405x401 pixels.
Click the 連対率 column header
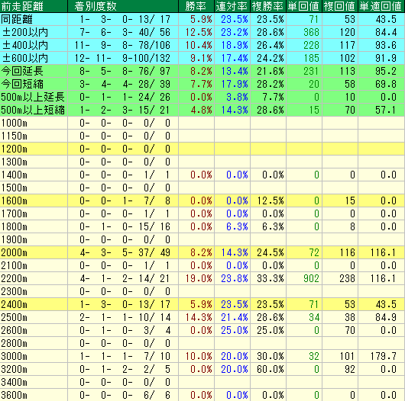[232, 6]
